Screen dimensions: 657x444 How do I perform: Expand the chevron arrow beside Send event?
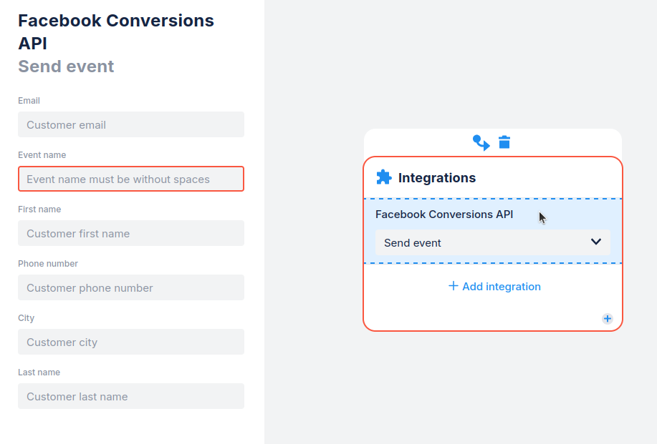pos(596,242)
